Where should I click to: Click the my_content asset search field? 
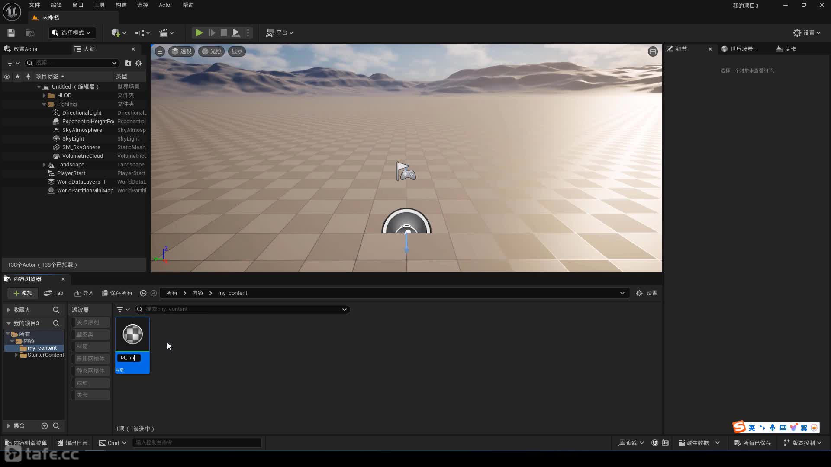(x=242, y=310)
